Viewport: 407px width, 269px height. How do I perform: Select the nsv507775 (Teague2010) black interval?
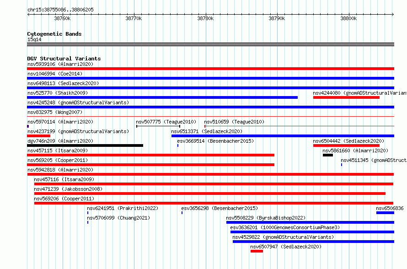[158, 126]
